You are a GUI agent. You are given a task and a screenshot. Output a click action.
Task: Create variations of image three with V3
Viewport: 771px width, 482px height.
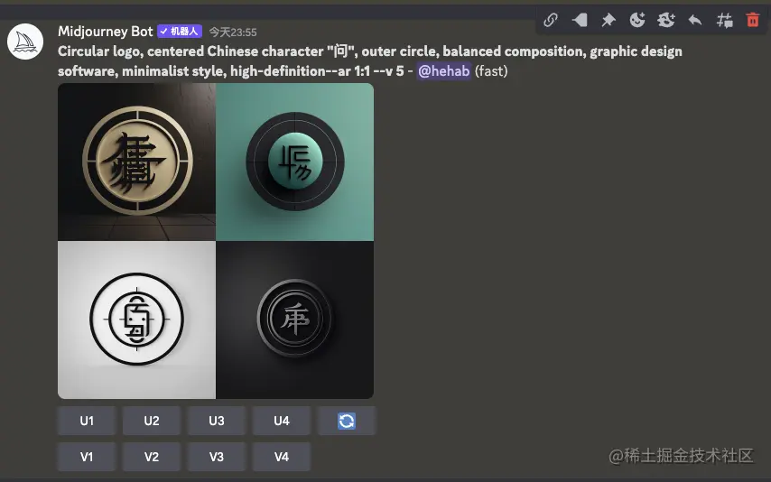click(x=217, y=457)
